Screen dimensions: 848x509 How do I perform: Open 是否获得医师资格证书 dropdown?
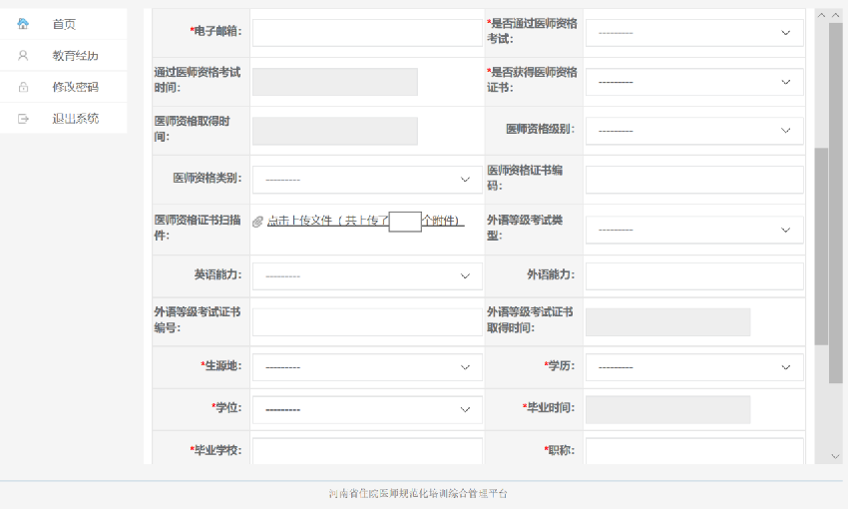click(x=694, y=82)
